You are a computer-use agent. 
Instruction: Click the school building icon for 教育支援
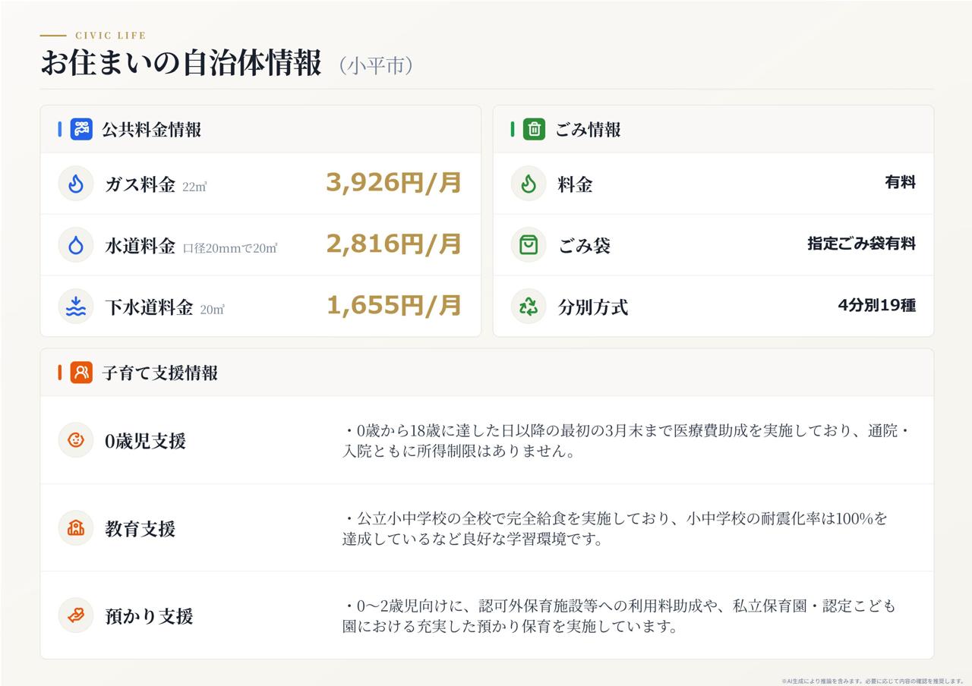(76, 527)
